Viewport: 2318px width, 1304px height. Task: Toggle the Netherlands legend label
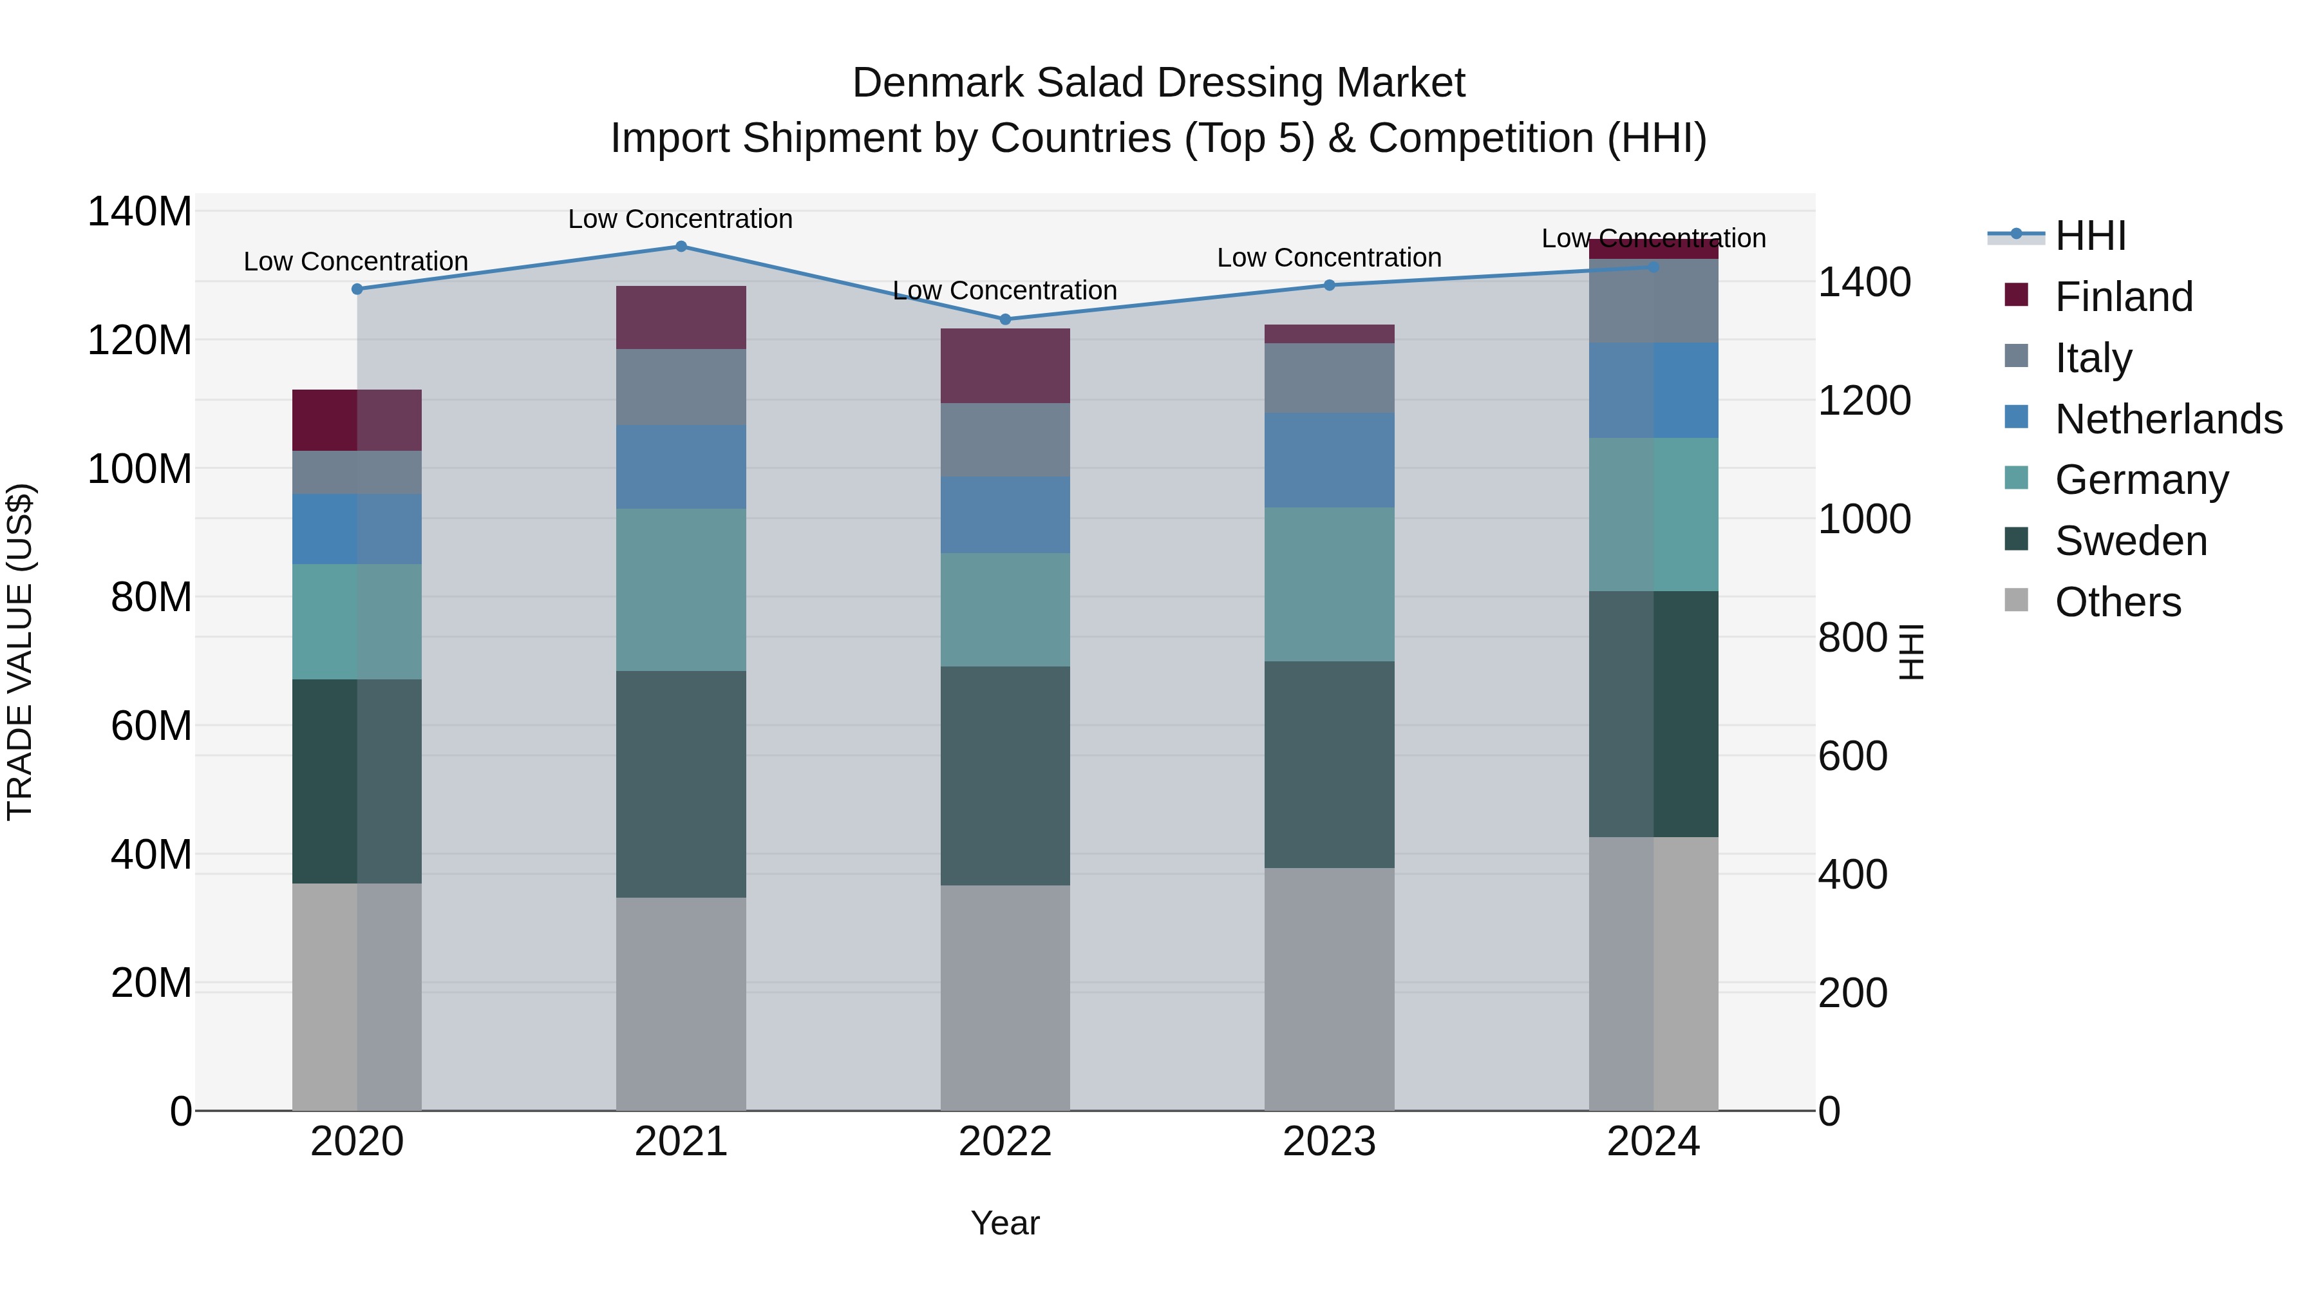click(2169, 419)
